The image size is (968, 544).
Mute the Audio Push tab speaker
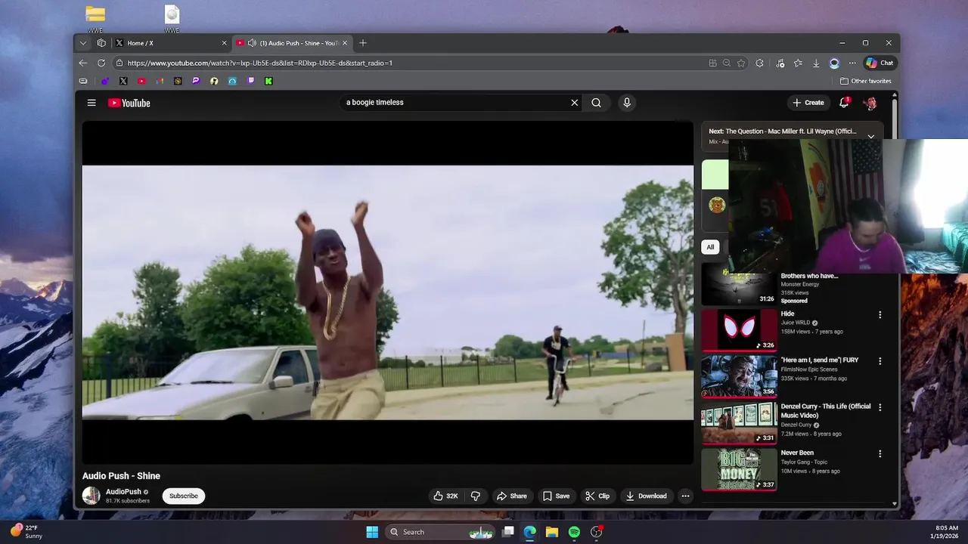click(252, 43)
